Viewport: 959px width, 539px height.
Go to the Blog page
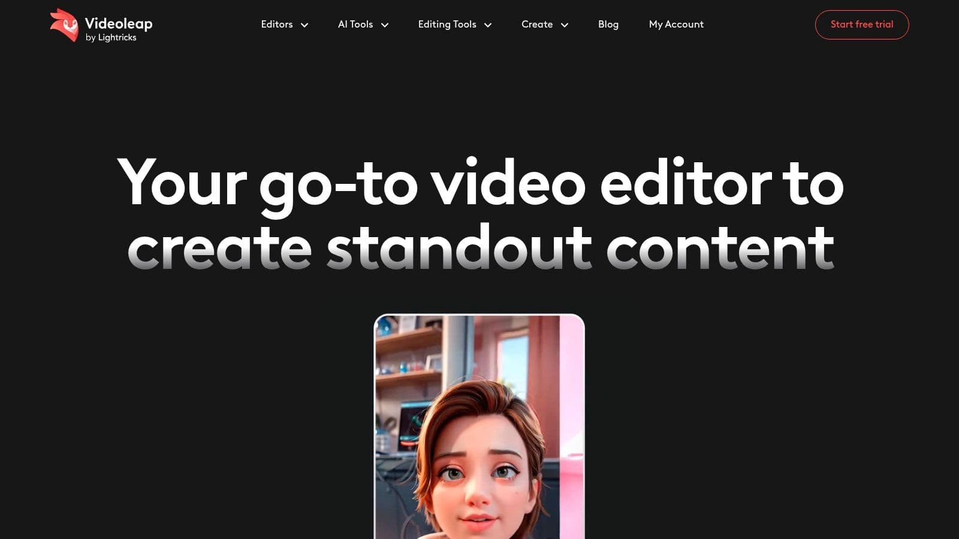(x=608, y=25)
